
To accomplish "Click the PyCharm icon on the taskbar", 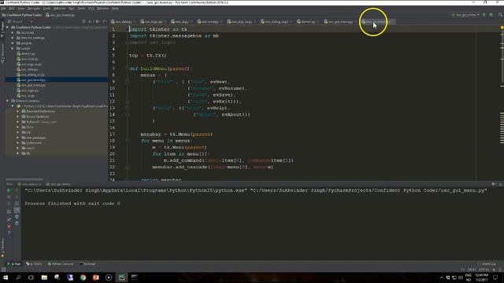I will pos(121,277).
